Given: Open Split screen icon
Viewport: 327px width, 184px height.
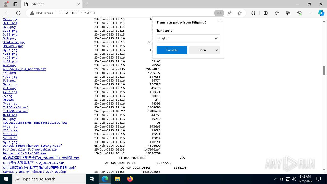Looking at the screenshot, I should click(265, 13).
